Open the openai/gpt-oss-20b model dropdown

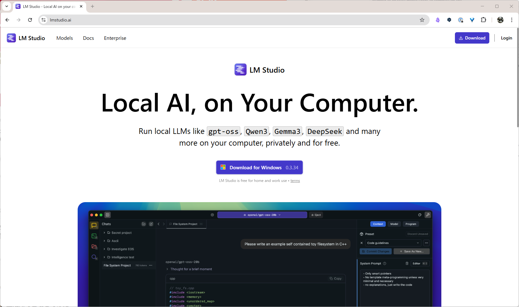(262, 215)
